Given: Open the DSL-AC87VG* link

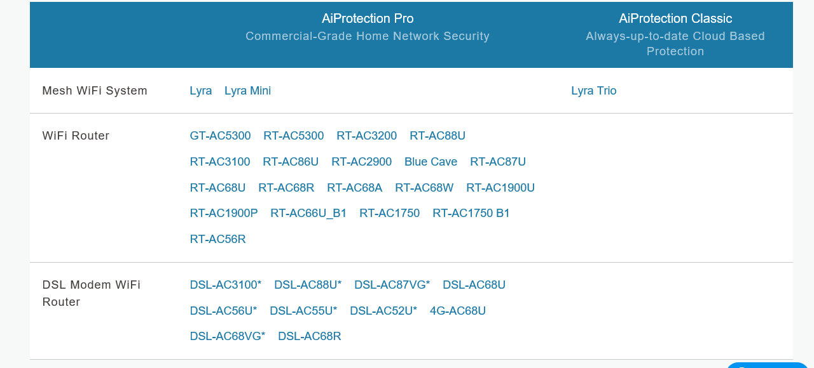Looking at the screenshot, I should pos(392,285).
